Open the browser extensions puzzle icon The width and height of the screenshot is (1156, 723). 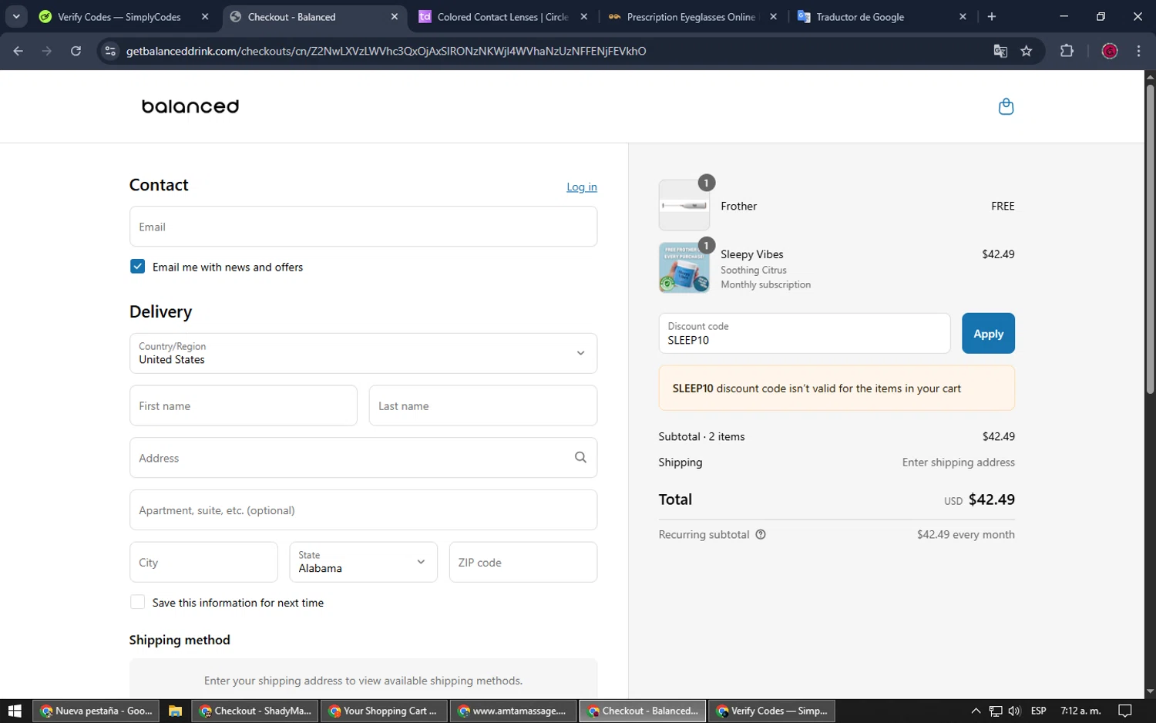coord(1067,51)
